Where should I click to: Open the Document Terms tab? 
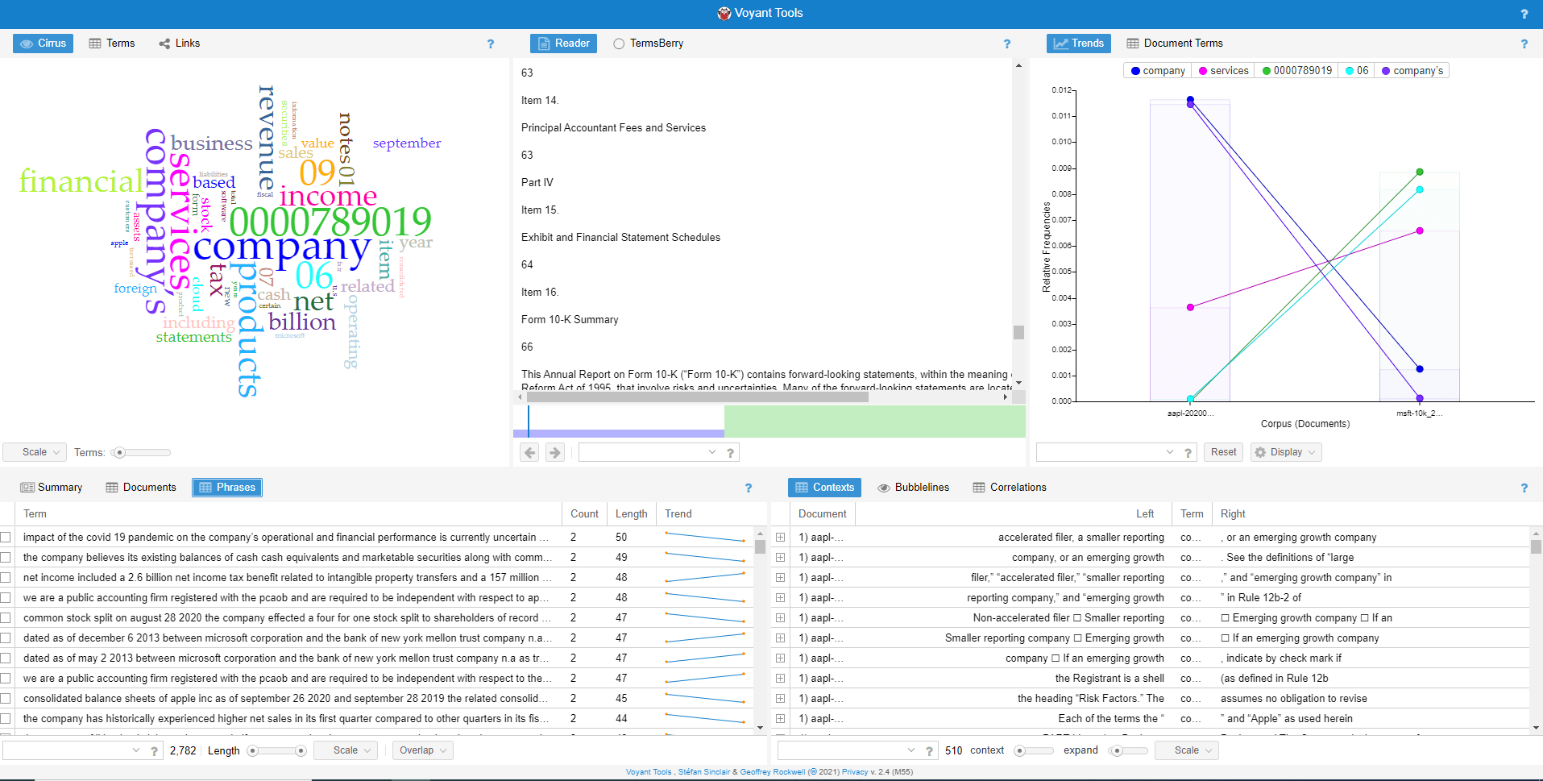[1175, 44]
